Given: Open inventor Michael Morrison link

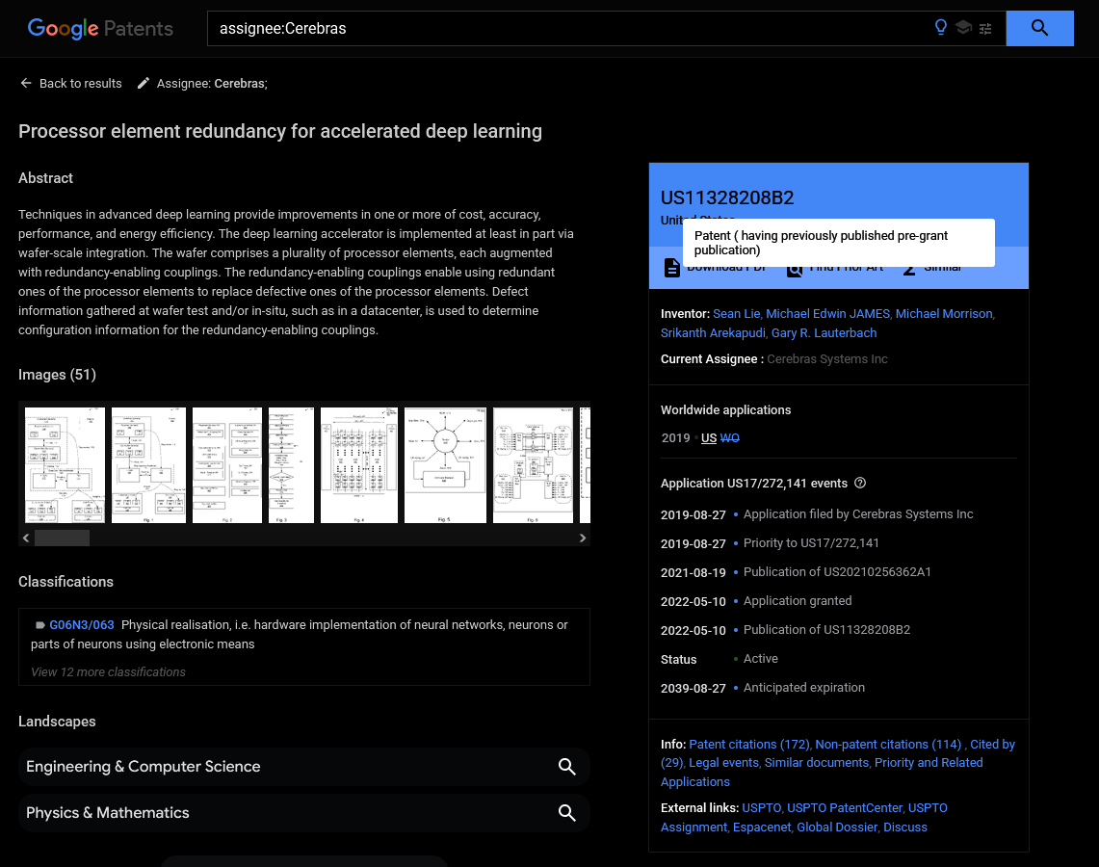Looking at the screenshot, I should click(x=943, y=314).
